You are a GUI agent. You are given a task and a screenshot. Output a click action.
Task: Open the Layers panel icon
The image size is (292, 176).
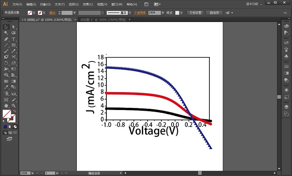pos(287,107)
